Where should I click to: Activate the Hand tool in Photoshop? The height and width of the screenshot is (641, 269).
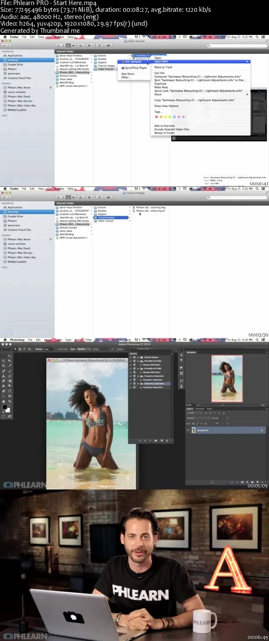tap(4, 401)
